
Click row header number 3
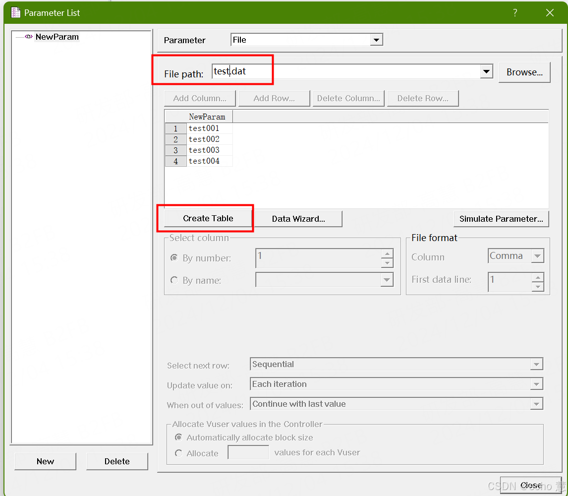point(175,150)
